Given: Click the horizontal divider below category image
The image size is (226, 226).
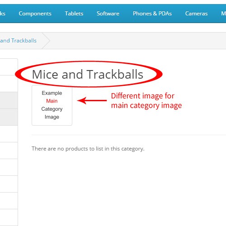Looking at the screenshot, I should pyautogui.click(x=129, y=135).
